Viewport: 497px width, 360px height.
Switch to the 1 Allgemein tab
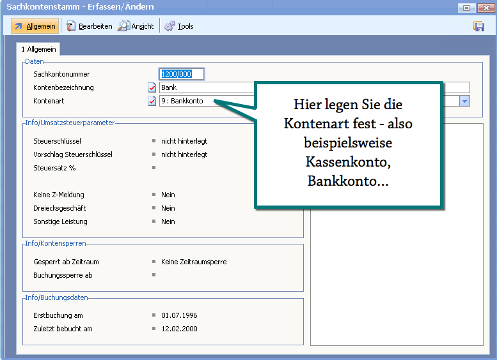(x=39, y=49)
